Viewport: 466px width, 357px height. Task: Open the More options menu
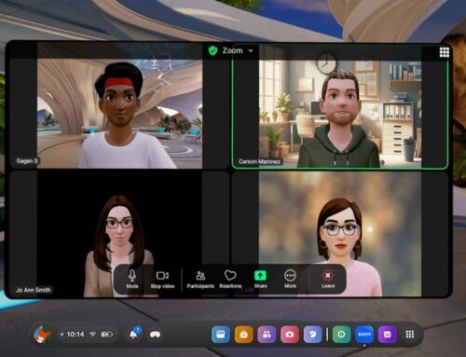tap(290, 279)
